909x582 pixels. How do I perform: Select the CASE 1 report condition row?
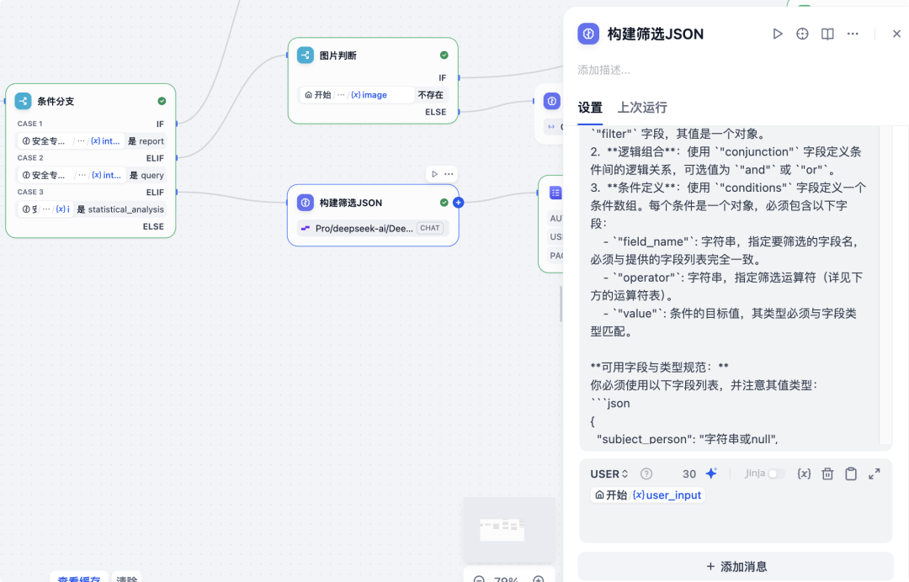point(90,140)
